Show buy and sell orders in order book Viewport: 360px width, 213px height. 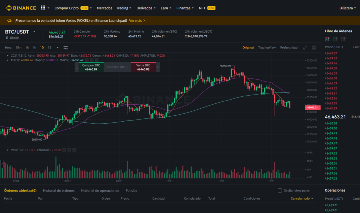(x=327, y=39)
